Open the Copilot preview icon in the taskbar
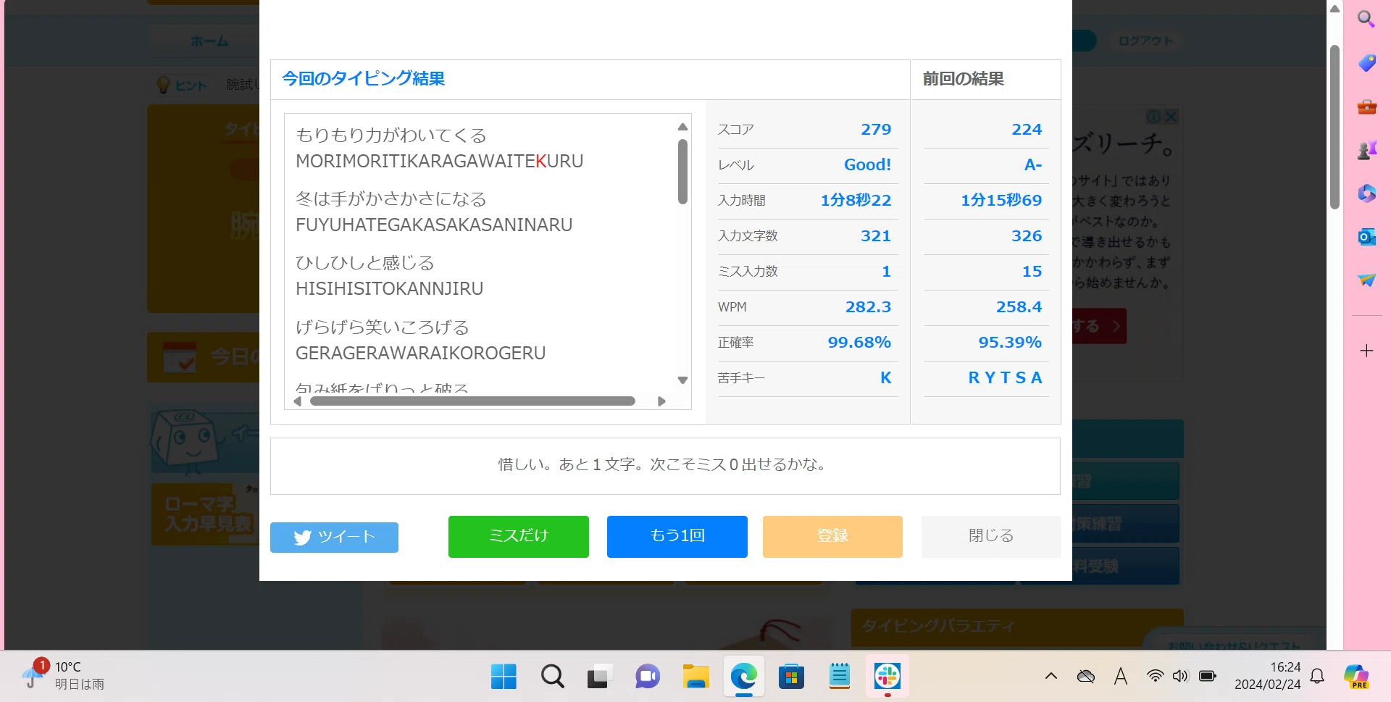This screenshot has width=1391, height=702. coord(1356,677)
